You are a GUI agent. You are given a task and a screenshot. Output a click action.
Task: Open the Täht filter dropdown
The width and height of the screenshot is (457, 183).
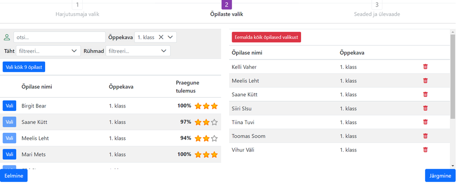click(x=48, y=51)
